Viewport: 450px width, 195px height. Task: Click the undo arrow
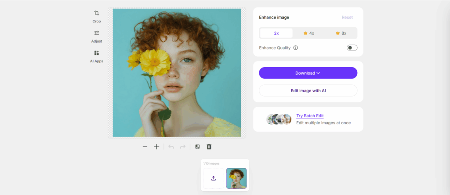(171, 147)
